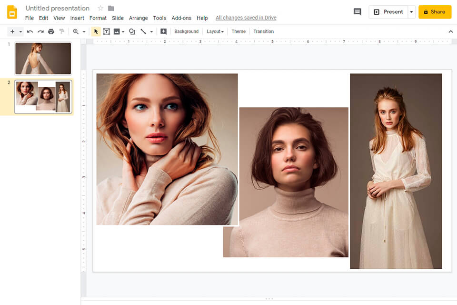Open the Layout dropdown
The image size is (457, 305).
coord(215,31)
